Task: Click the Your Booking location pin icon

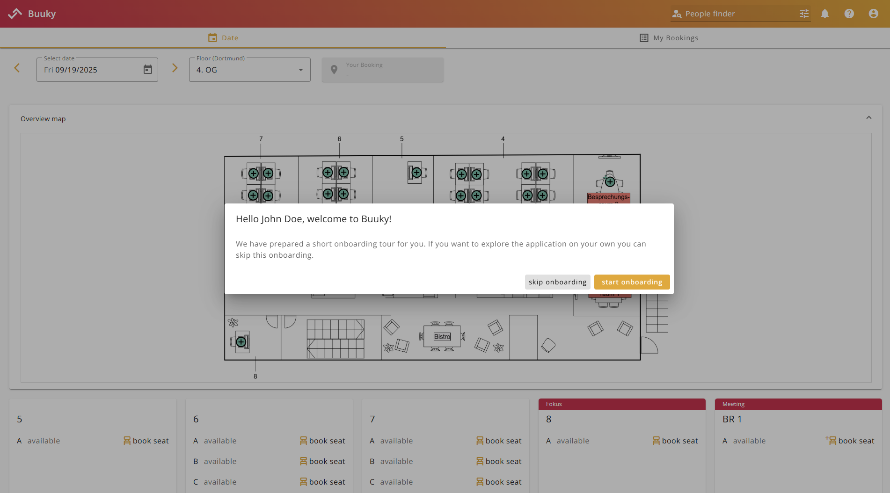Action: coord(334,69)
